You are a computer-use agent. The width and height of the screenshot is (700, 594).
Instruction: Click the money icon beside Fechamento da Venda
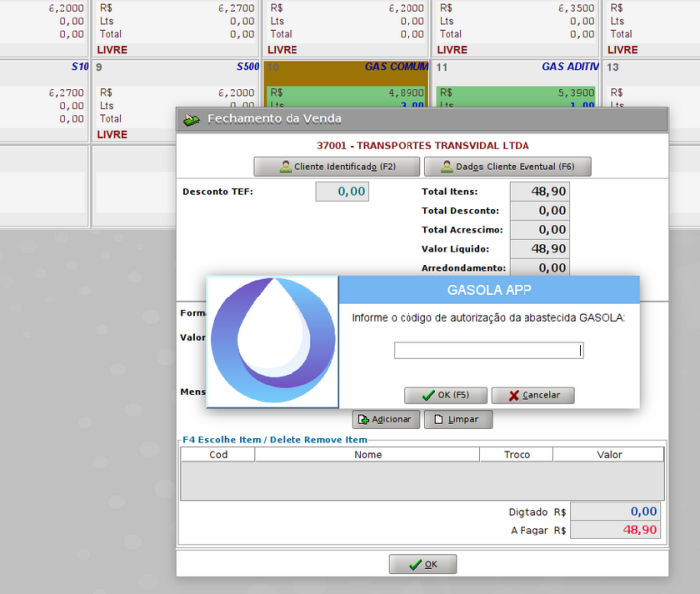point(191,119)
